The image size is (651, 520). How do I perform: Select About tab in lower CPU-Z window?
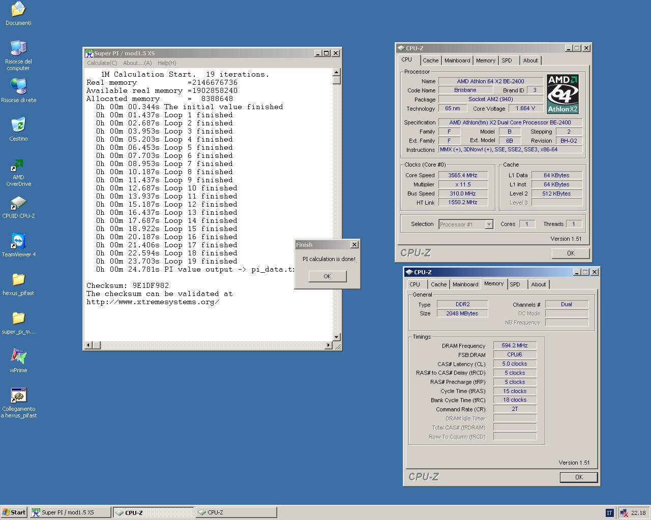[x=539, y=284]
